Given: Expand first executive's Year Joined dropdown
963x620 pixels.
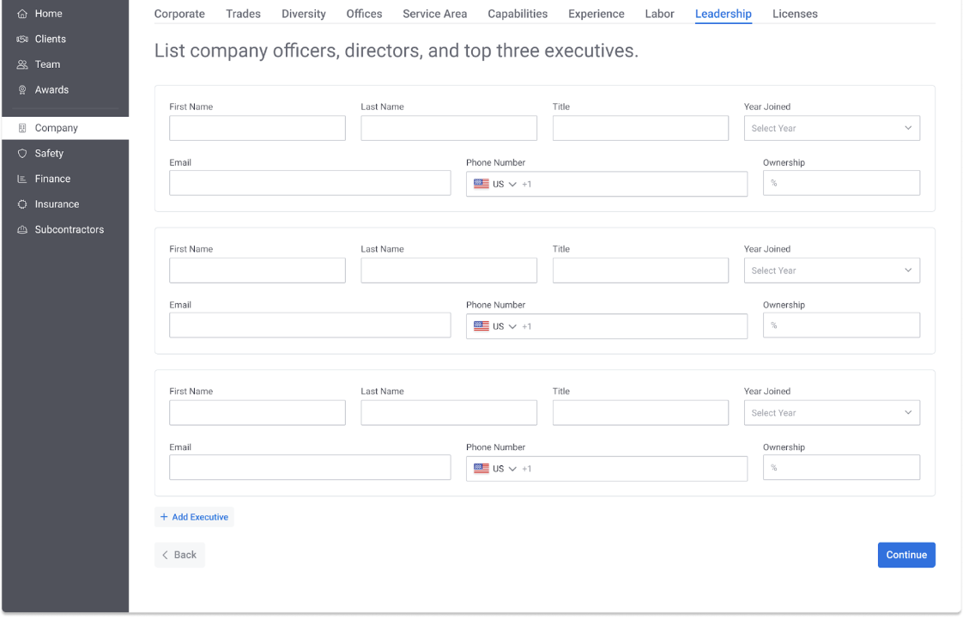Looking at the screenshot, I should [x=831, y=129].
